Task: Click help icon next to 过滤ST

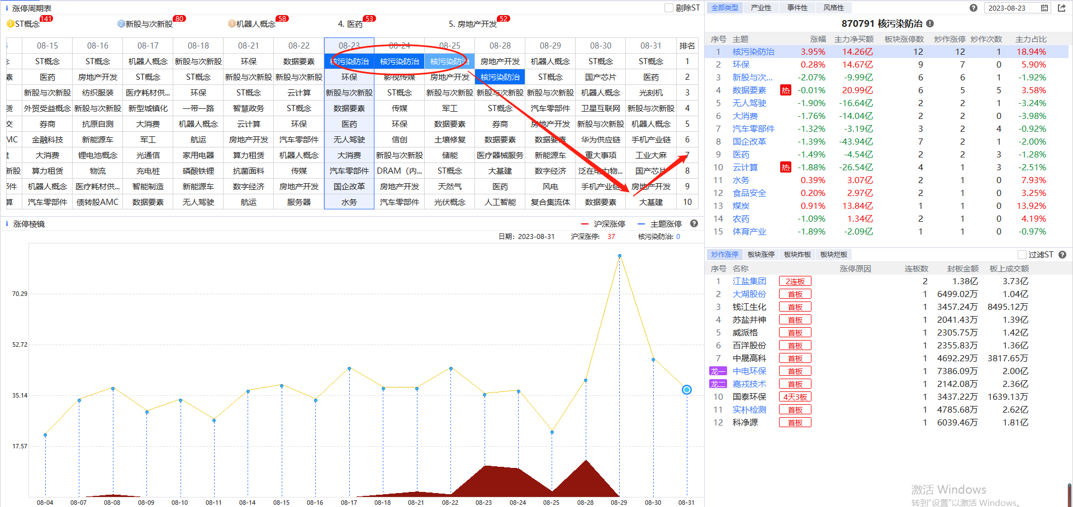Action: point(1062,255)
